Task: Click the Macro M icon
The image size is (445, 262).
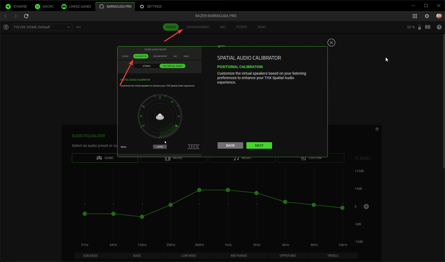Action: [x=38, y=7]
